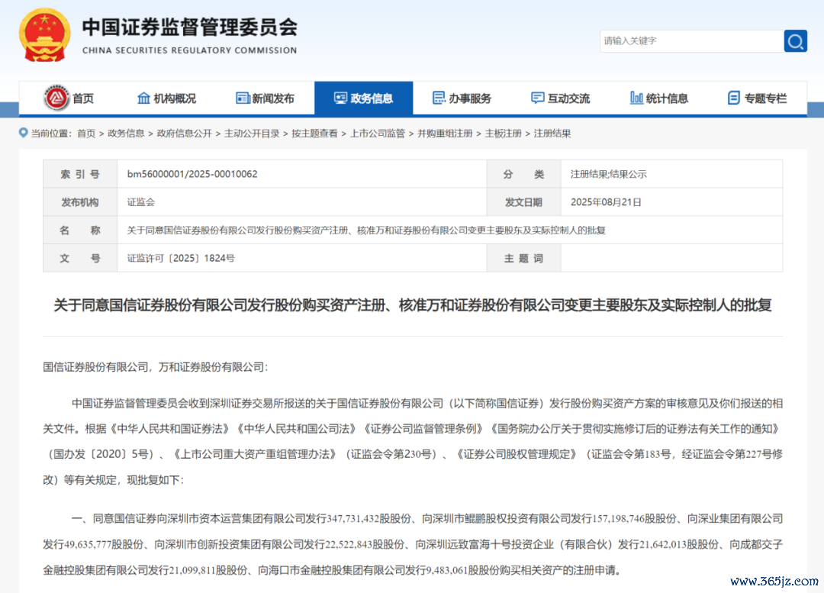The height and width of the screenshot is (593, 824).
Task: Open the 新闻发布 navigation tab
Action: pyautogui.click(x=266, y=98)
